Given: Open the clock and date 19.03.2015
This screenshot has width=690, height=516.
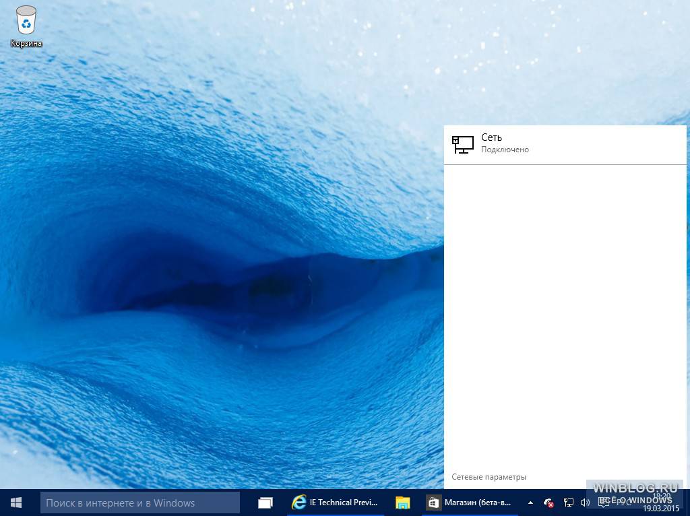Looking at the screenshot, I should [x=661, y=503].
